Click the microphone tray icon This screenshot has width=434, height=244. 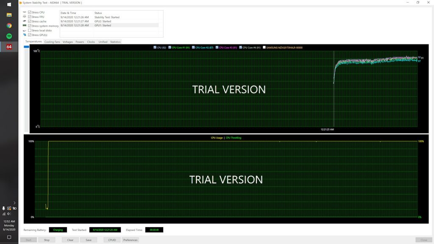point(3,208)
